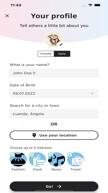Screen dimensions: 108x193
Task: Select the Fashion interest icon
Action: point(18,159)
